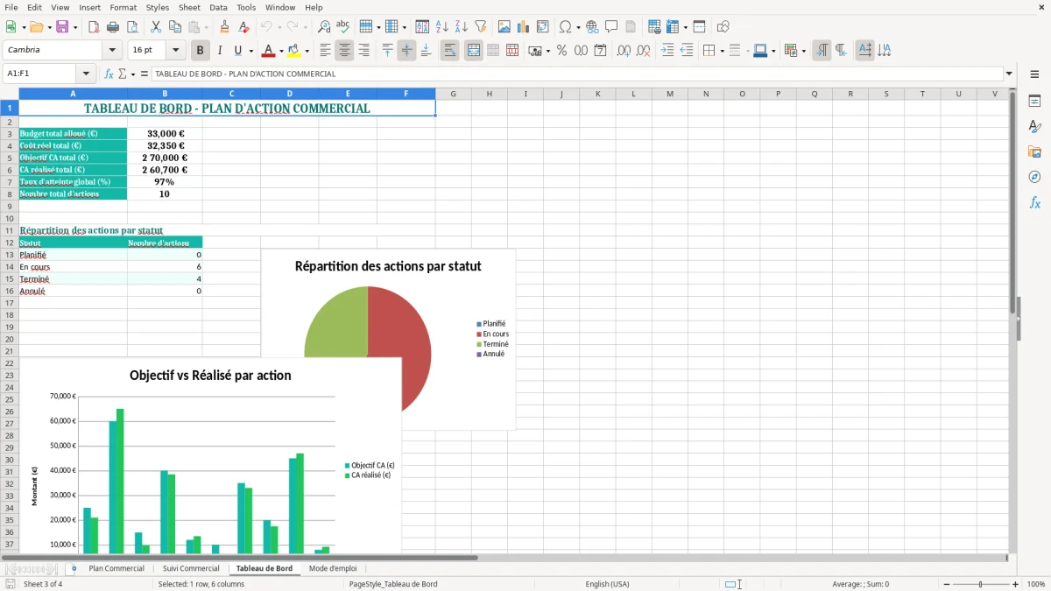The image size is (1051, 591).
Task: Open the font color dropdown arrow
Action: point(281,51)
